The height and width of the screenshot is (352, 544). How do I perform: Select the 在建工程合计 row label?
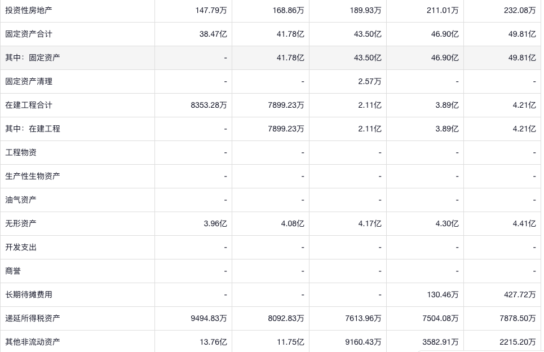(x=29, y=105)
